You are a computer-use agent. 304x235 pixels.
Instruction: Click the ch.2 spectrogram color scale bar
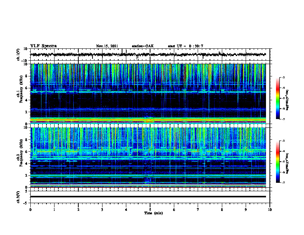[278, 162]
